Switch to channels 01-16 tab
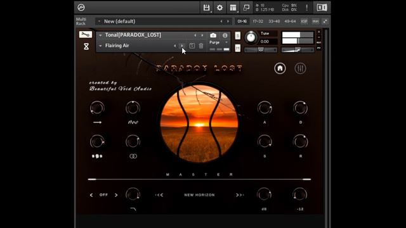The width and height of the screenshot is (406, 228). (x=242, y=21)
